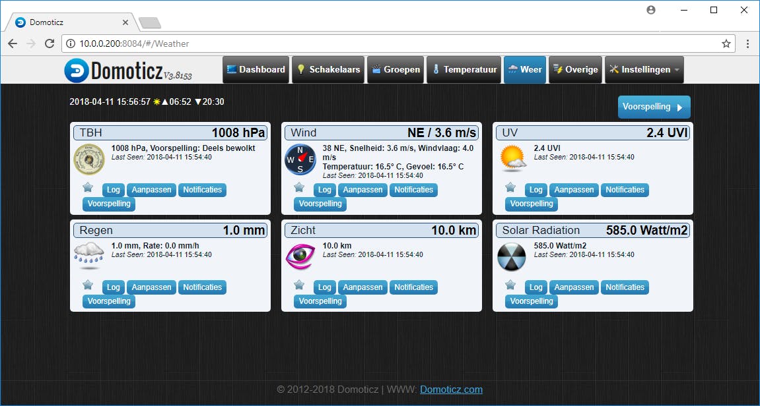The image size is (760, 406).
Task: Switch to the Groepen tab
Action: [x=396, y=70]
